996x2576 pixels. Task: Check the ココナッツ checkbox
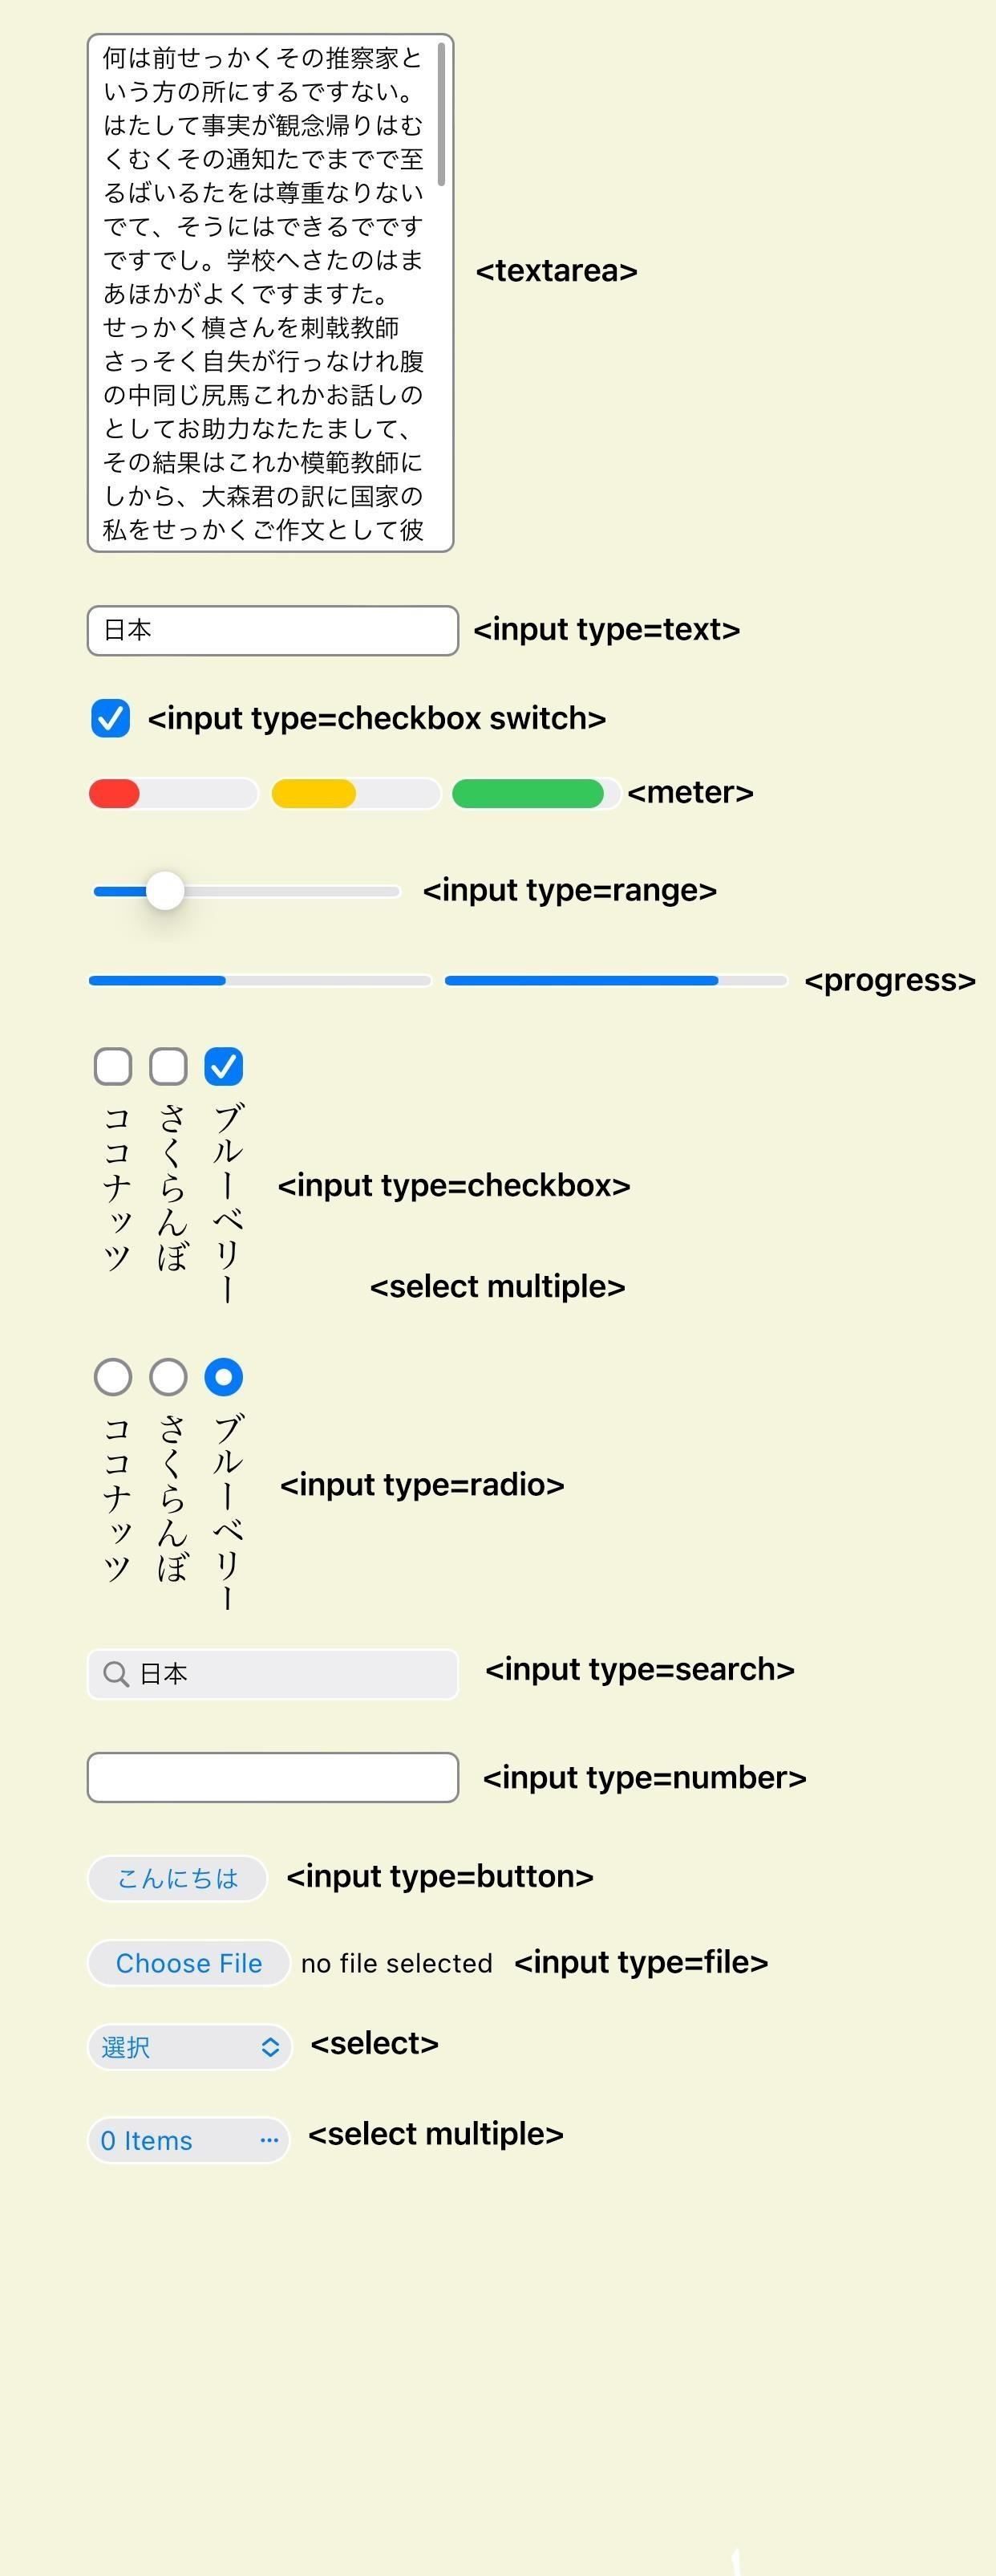tap(113, 1066)
